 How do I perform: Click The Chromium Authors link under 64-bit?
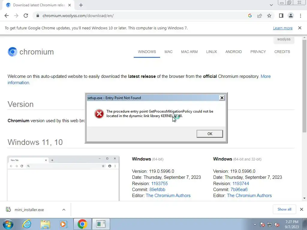pyautogui.click(x=168, y=196)
